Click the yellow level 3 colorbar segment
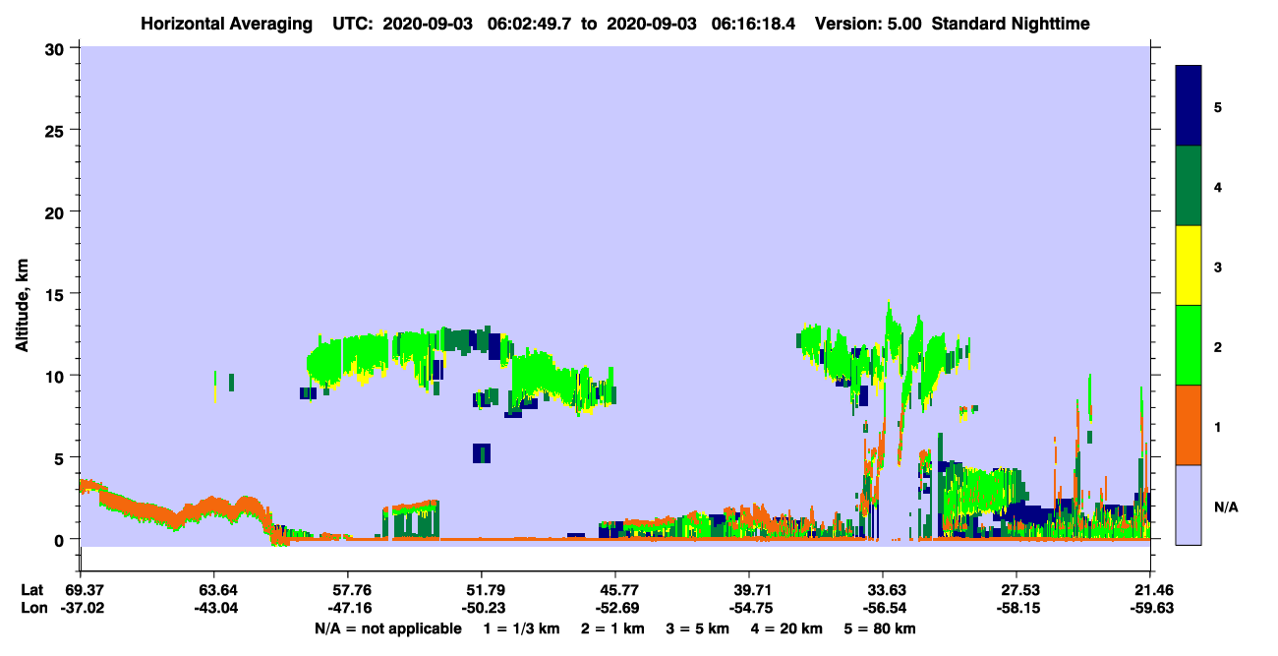Viewport: 1278px width, 656px height. tap(1189, 266)
